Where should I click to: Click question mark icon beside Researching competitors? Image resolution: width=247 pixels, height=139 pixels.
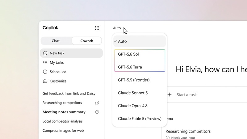point(97,103)
